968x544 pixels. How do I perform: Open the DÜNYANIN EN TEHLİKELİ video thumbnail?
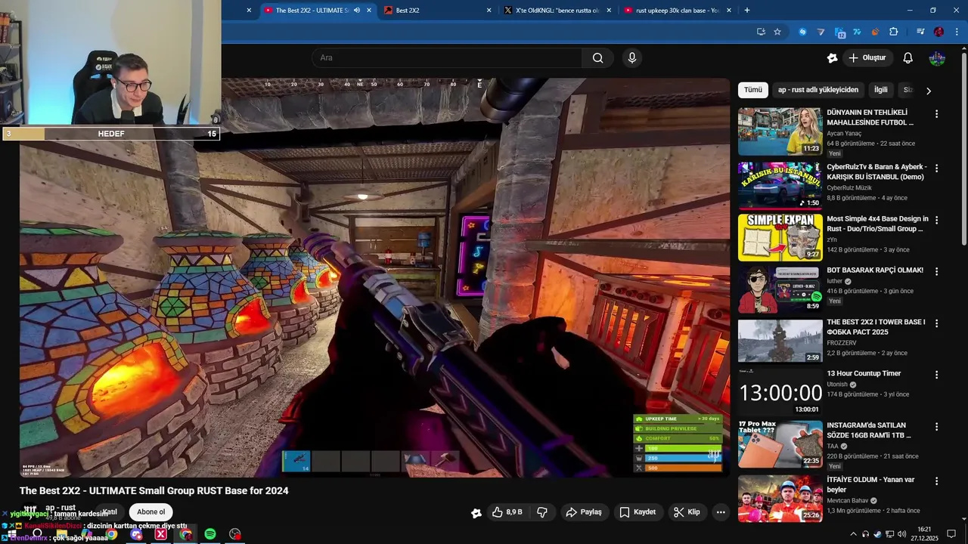point(780,131)
